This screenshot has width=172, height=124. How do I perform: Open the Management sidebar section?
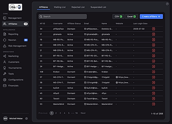15,18
